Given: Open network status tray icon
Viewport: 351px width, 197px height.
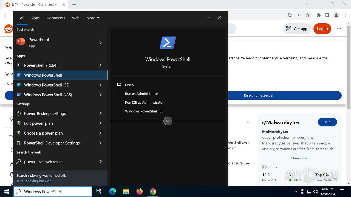Looking at the screenshot, I should coord(309,192).
